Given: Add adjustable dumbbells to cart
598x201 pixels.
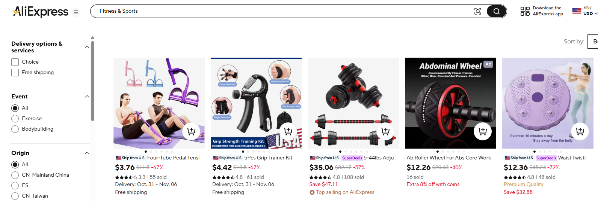Looking at the screenshot, I should click(x=385, y=131).
